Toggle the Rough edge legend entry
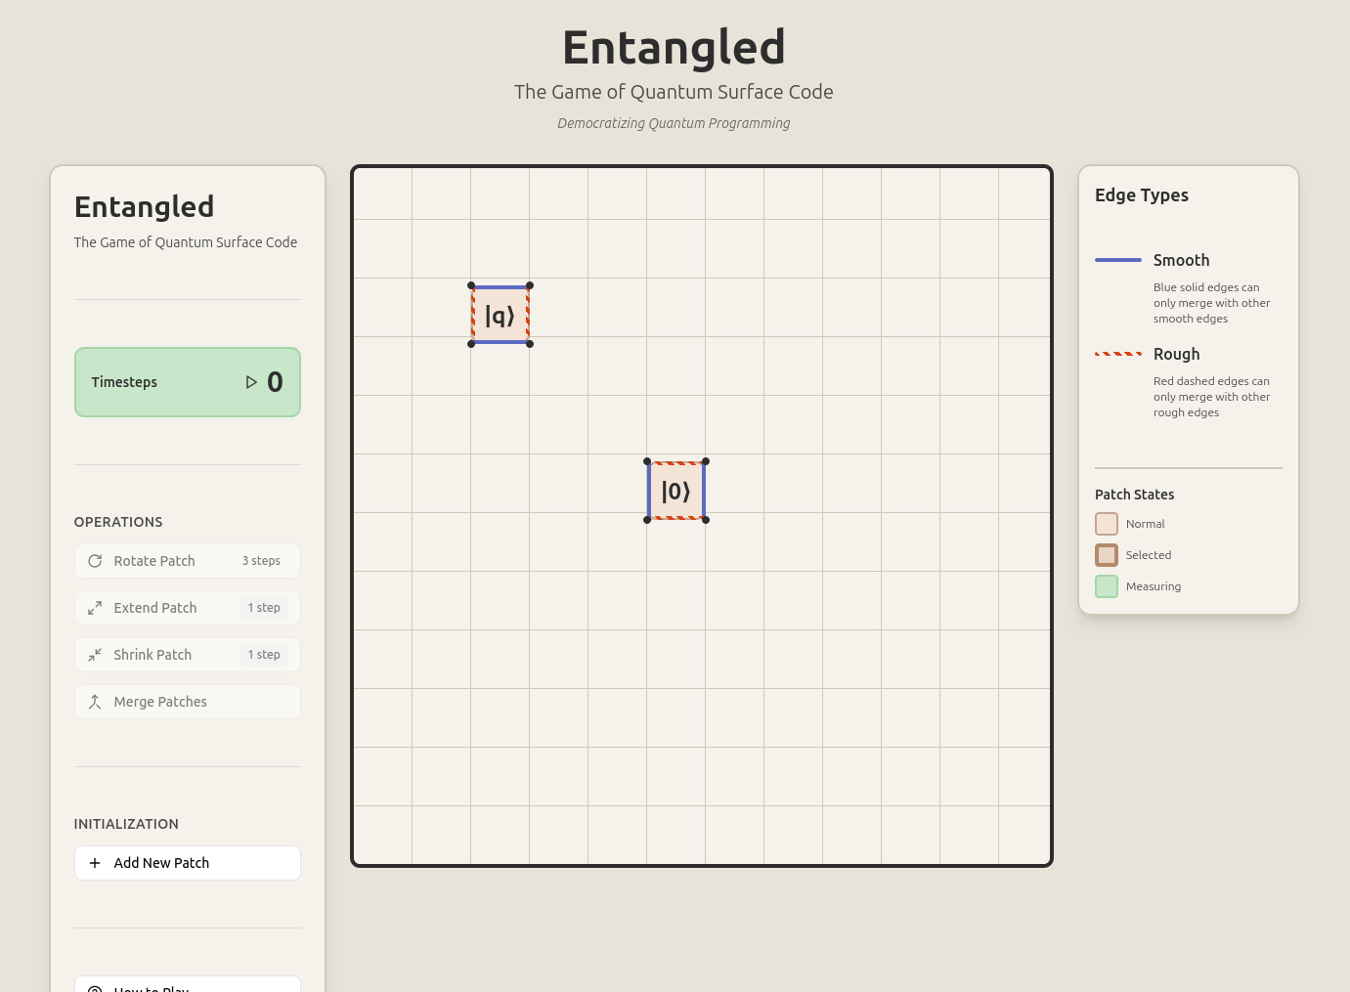Screen dimensions: 1350x992 [1118, 354]
